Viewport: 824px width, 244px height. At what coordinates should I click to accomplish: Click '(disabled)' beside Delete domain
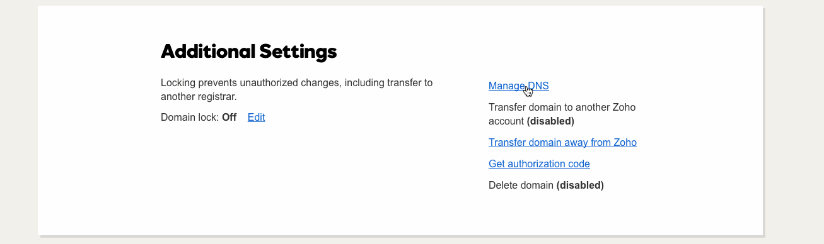pos(580,185)
